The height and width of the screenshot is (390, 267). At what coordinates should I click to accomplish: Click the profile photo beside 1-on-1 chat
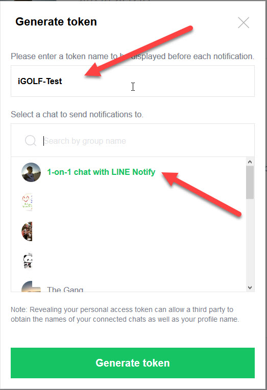[x=31, y=172]
